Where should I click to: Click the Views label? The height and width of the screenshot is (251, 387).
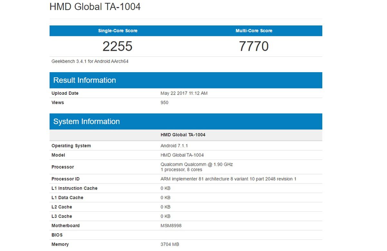click(58, 102)
